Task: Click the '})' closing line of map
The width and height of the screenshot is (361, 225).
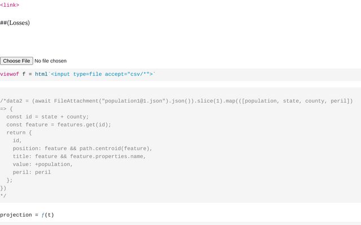Action: 3,188
